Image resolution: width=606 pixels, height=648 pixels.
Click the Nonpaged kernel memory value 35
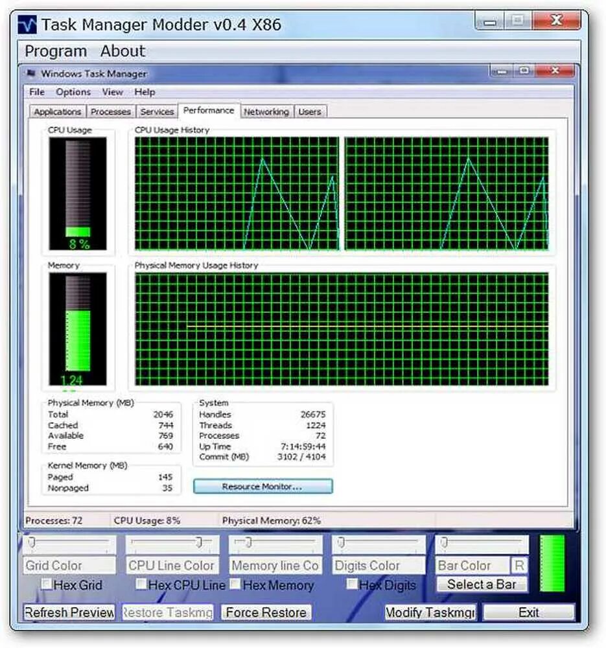coord(167,488)
